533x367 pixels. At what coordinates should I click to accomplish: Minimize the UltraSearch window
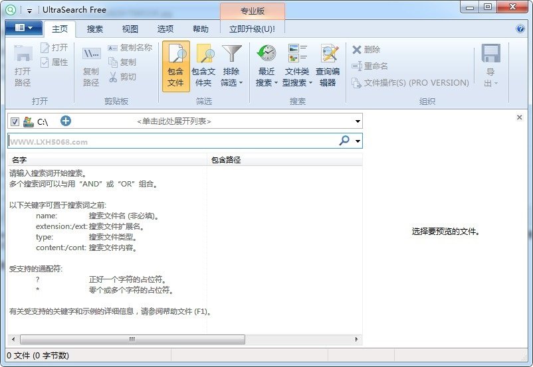[x=470, y=7]
